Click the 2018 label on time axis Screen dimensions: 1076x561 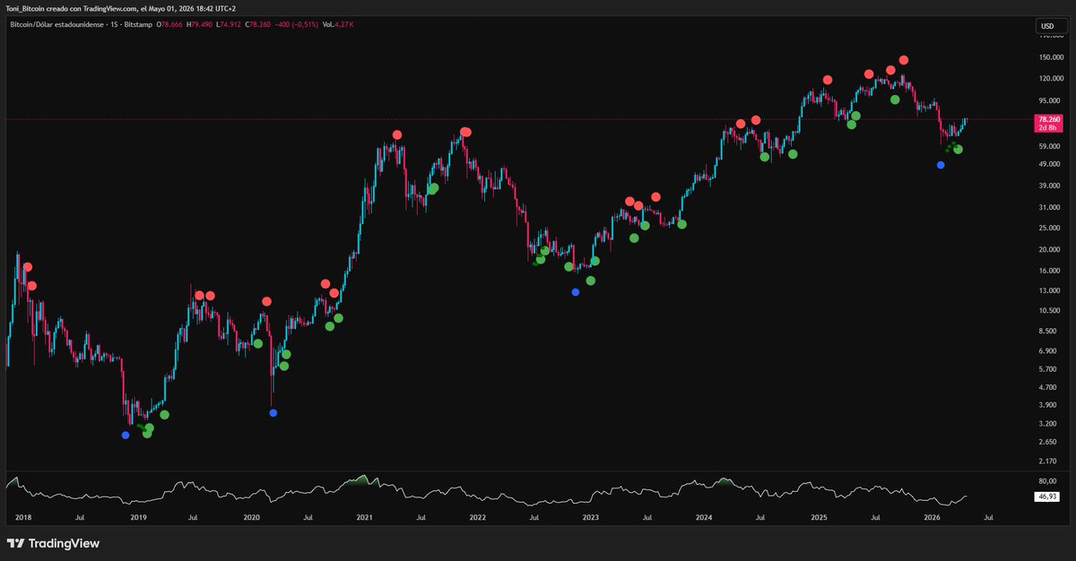pyautogui.click(x=23, y=518)
